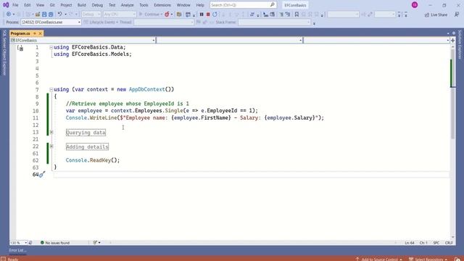Screen dimensions: 464x261
Task: Collapse the using directives at line 1
Action: pos(51,47)
